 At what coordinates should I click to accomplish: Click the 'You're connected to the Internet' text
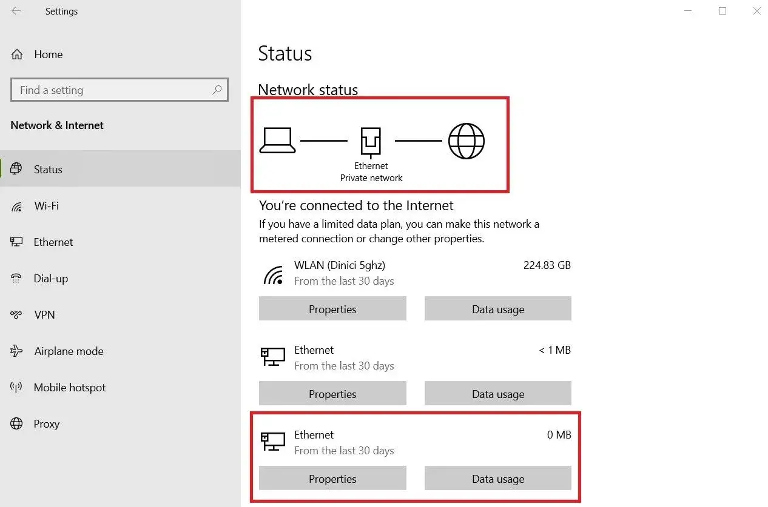pos(356,205)
